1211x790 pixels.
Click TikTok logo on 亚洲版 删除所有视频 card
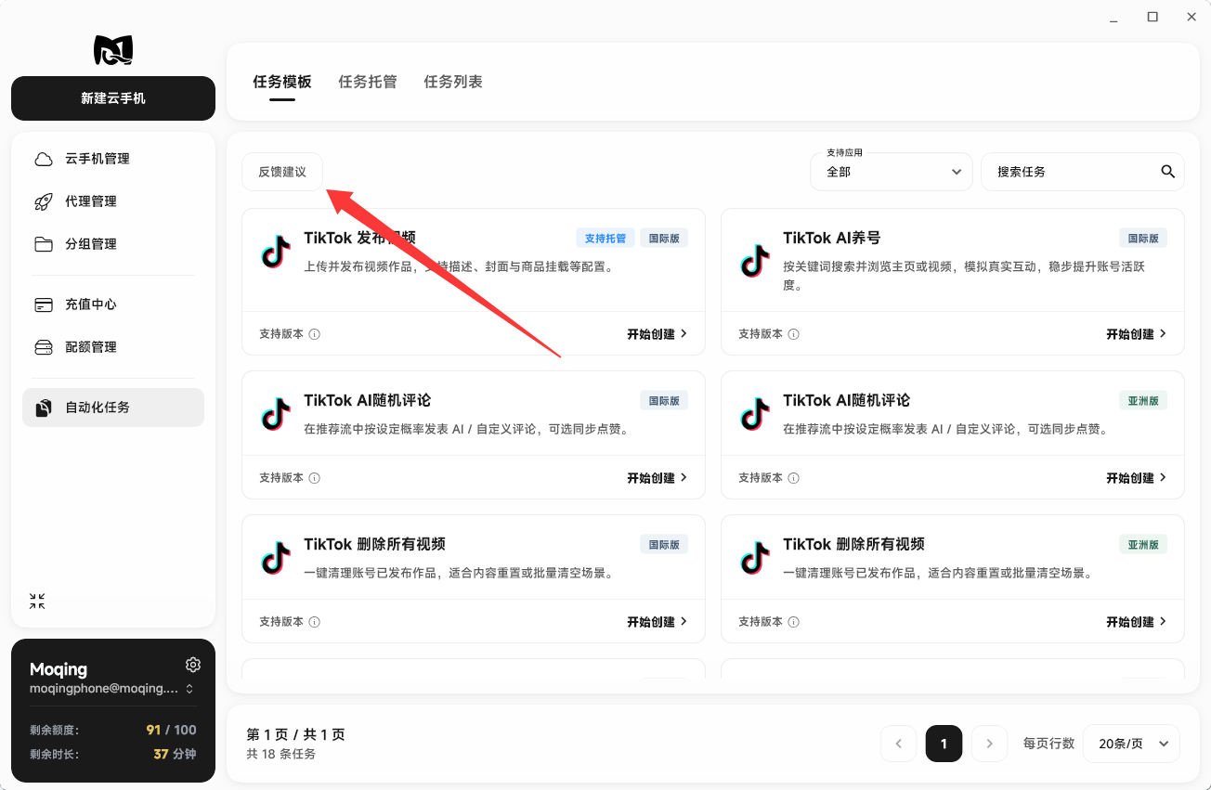point(755,558)
